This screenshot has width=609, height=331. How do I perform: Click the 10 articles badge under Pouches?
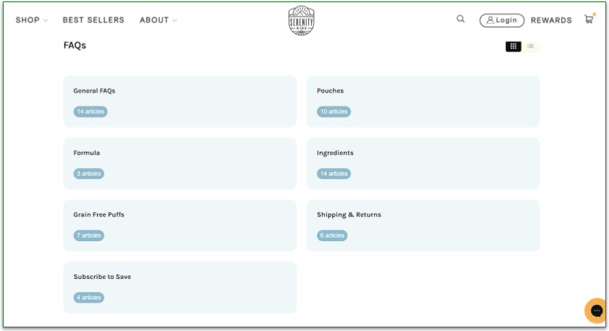tap(333, 112)
